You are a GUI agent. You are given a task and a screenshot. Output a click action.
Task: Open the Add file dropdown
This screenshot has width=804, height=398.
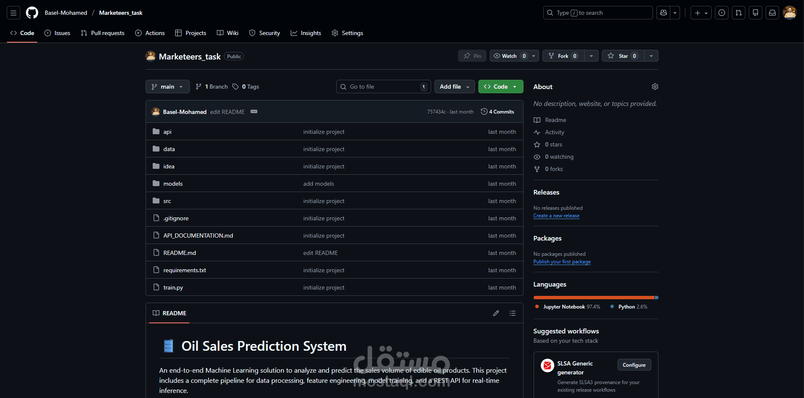pyautogui.click(x=454, y=87)
